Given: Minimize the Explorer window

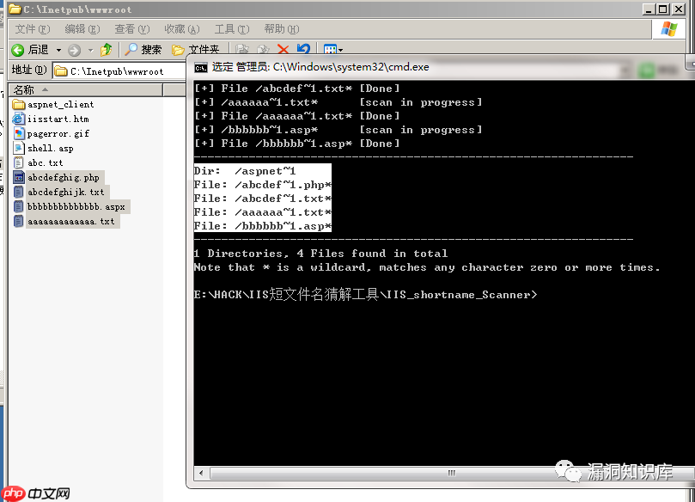Looking at the screenshot, I should 649,9.
